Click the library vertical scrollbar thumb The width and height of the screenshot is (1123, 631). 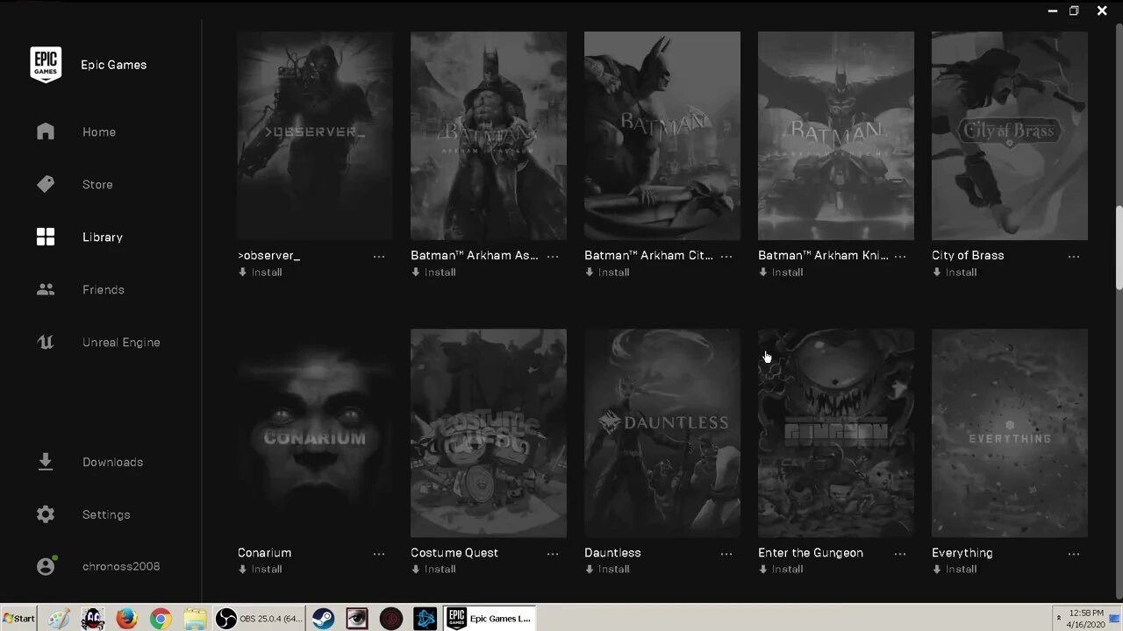[1119, 246]
